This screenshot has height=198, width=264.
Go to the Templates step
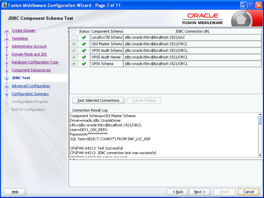20,39
